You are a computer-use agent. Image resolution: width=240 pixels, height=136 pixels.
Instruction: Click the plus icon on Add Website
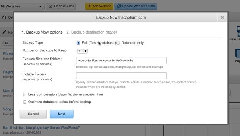pos(89,6)
